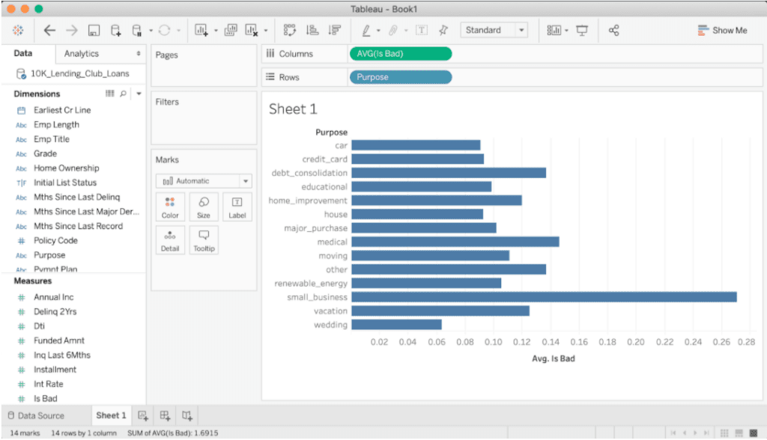Click the Purpose pill on Rows
The image size is (767, 440).
(401, 77)
